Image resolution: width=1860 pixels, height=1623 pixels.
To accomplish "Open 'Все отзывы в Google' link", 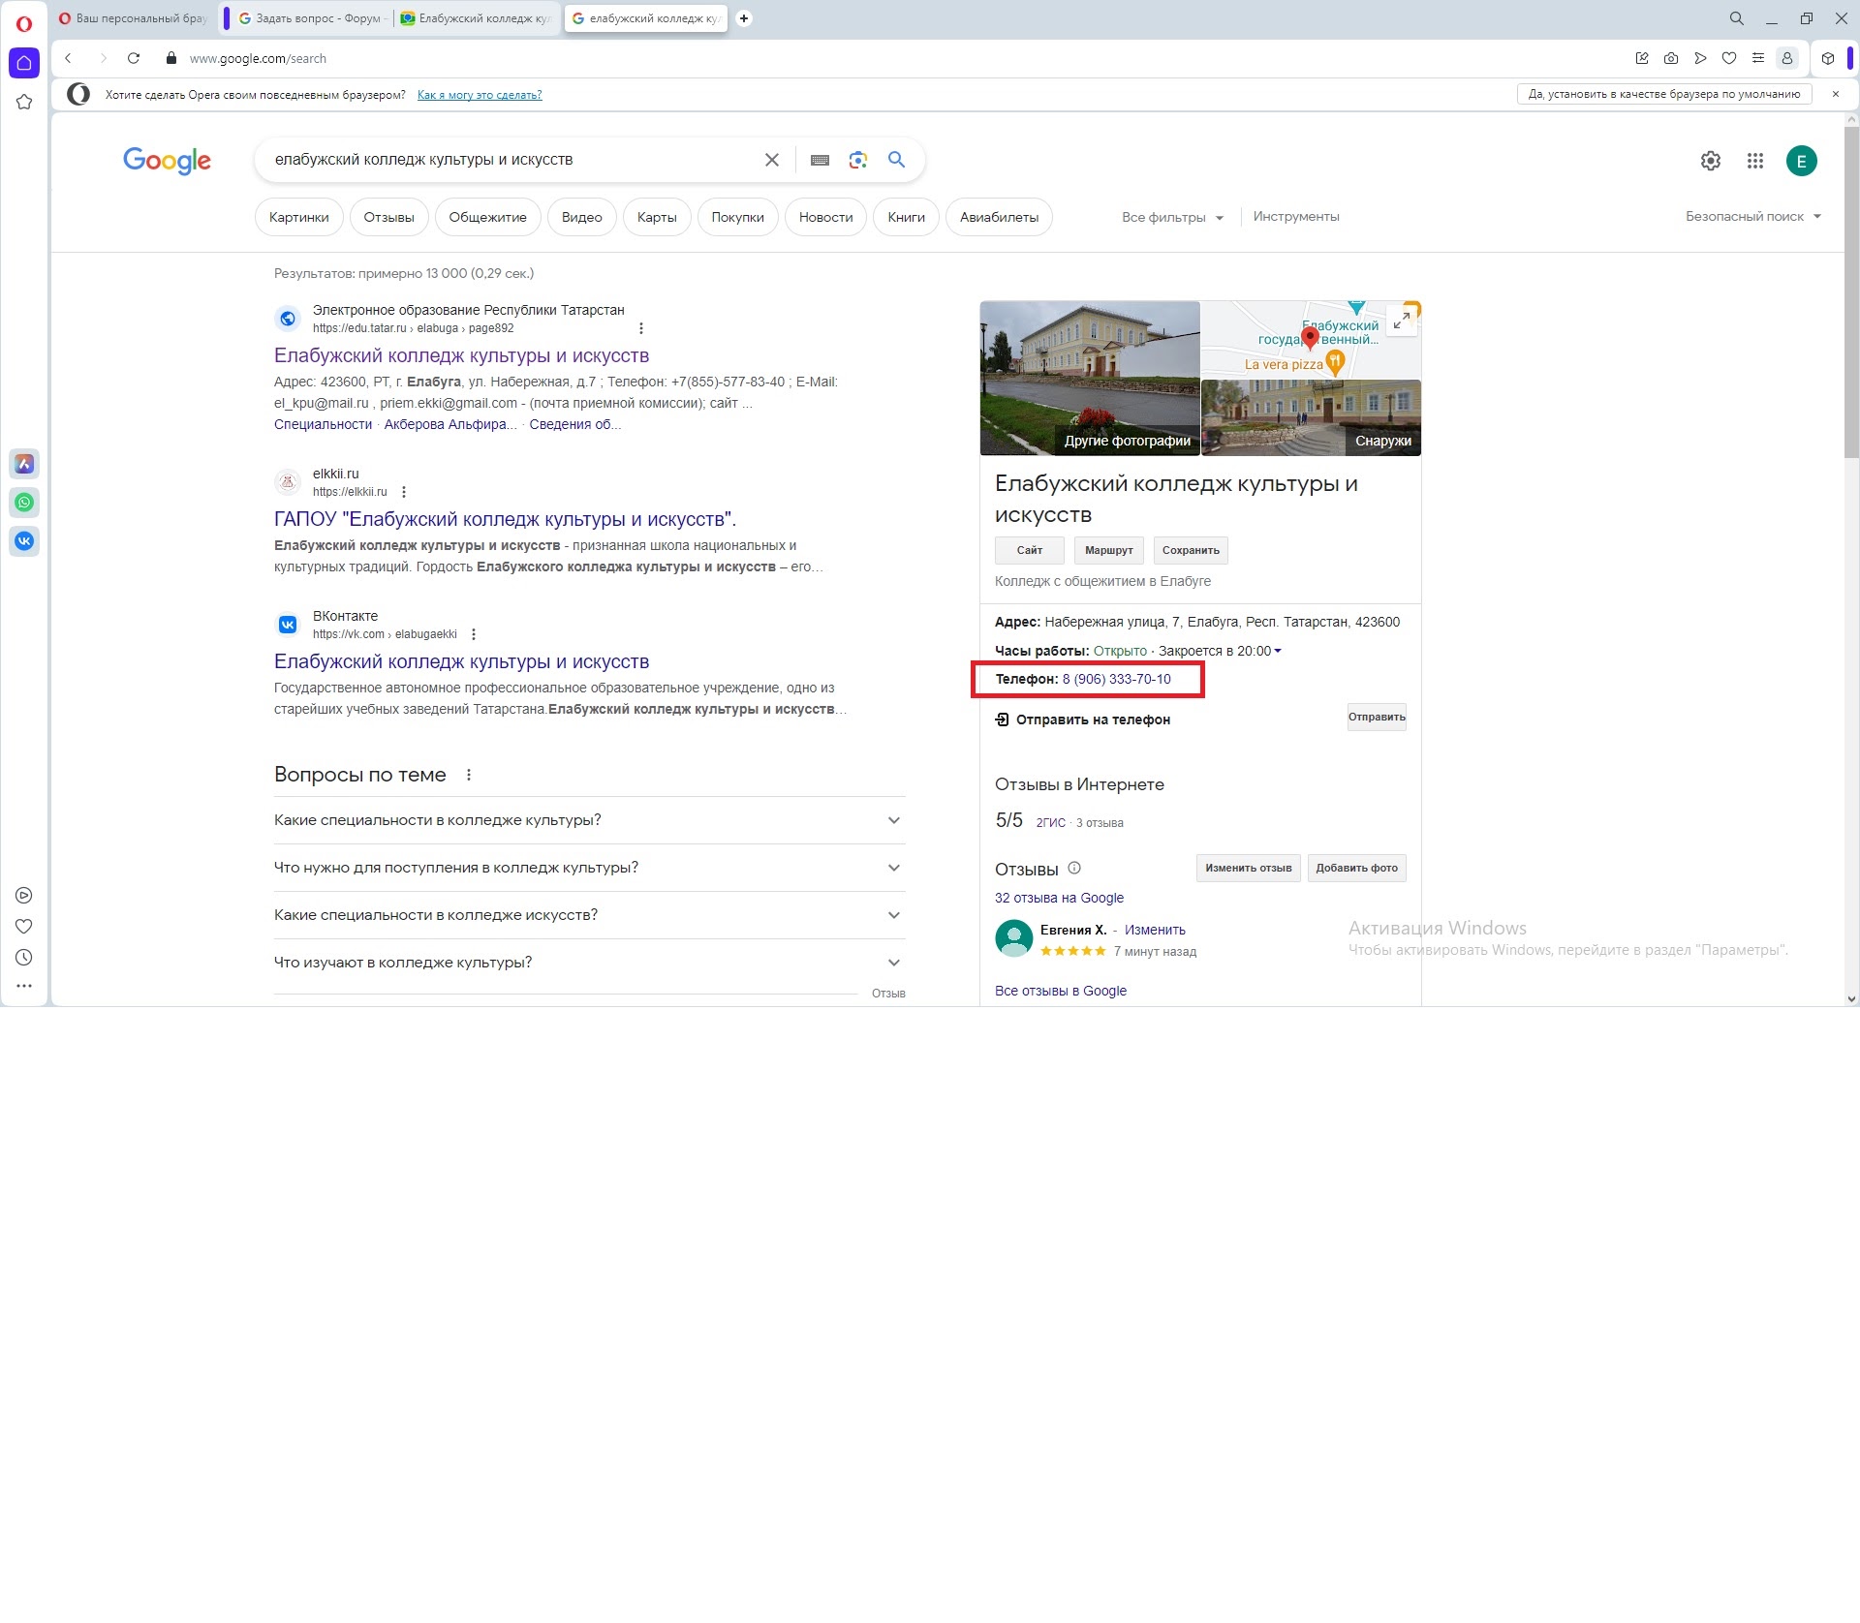I will (x=1061, y=991).
